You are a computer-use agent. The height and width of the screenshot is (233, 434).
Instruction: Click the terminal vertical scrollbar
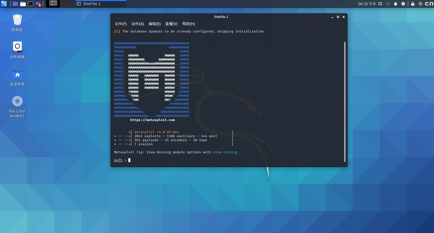pos(345,101)
